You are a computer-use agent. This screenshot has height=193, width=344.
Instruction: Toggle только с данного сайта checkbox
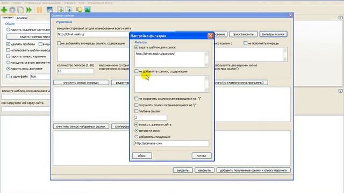pos(136,124)
